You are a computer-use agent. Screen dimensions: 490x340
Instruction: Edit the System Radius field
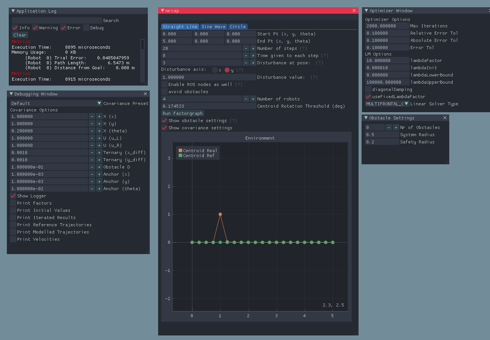[382, 135]
